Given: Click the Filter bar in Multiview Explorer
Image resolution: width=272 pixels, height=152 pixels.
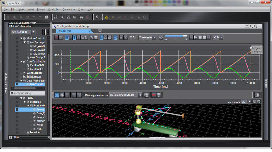Looking at the screenshot, I should point(30,138).
